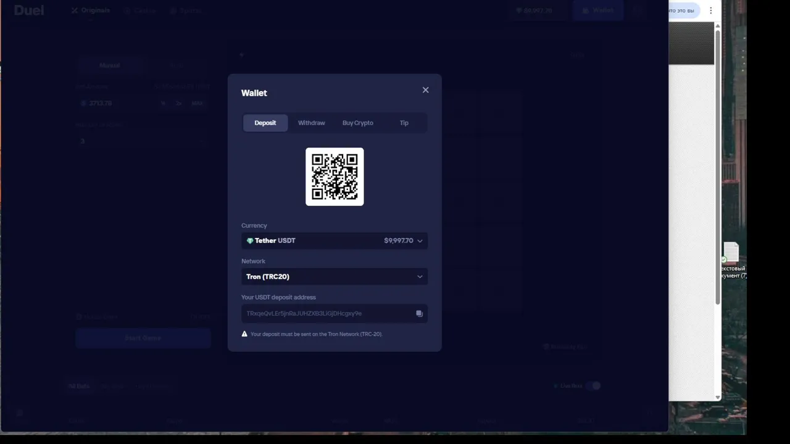Screen dimensions: 790x444
Task: Halve the bet with the ½ button
Action: [x=163, y=103]
